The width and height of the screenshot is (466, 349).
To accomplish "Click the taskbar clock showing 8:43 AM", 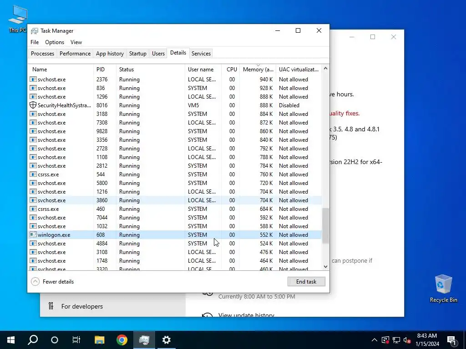I will (427, 340).
